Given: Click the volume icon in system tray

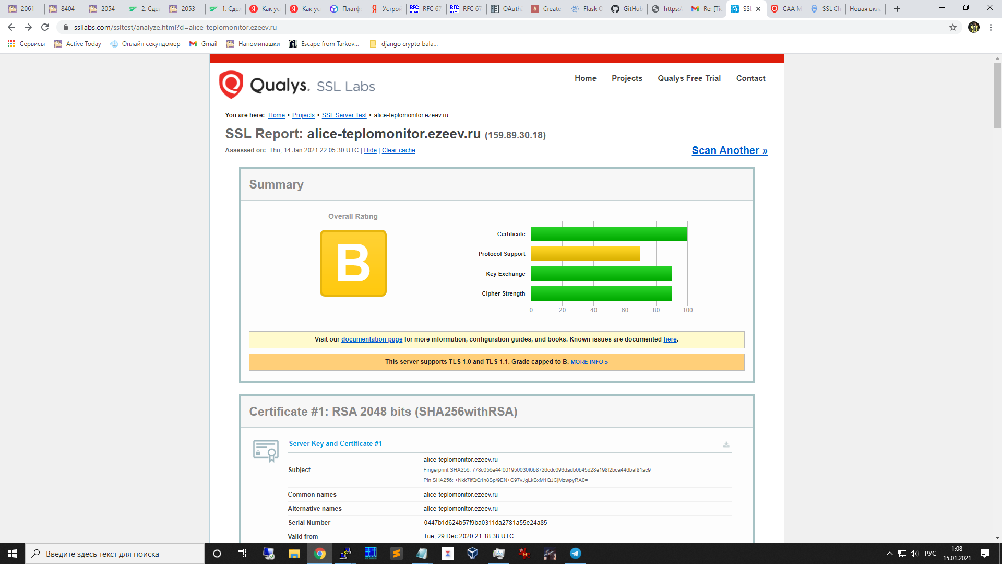Looking at the screenshot, I should pos(914,554).
